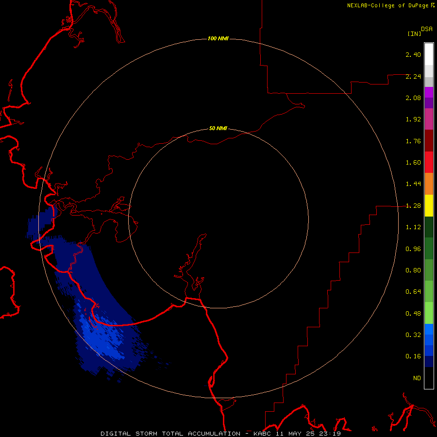The image size is (437, 437).
Task: Click the orange color scale swatch
Action: (429, 184)
